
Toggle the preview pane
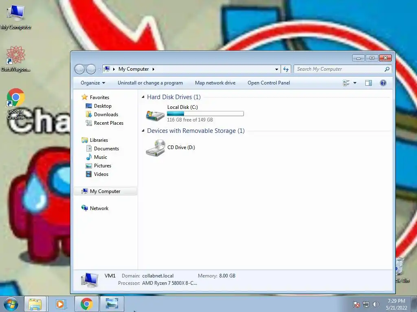pyautogui.click(x=368, y=83)
